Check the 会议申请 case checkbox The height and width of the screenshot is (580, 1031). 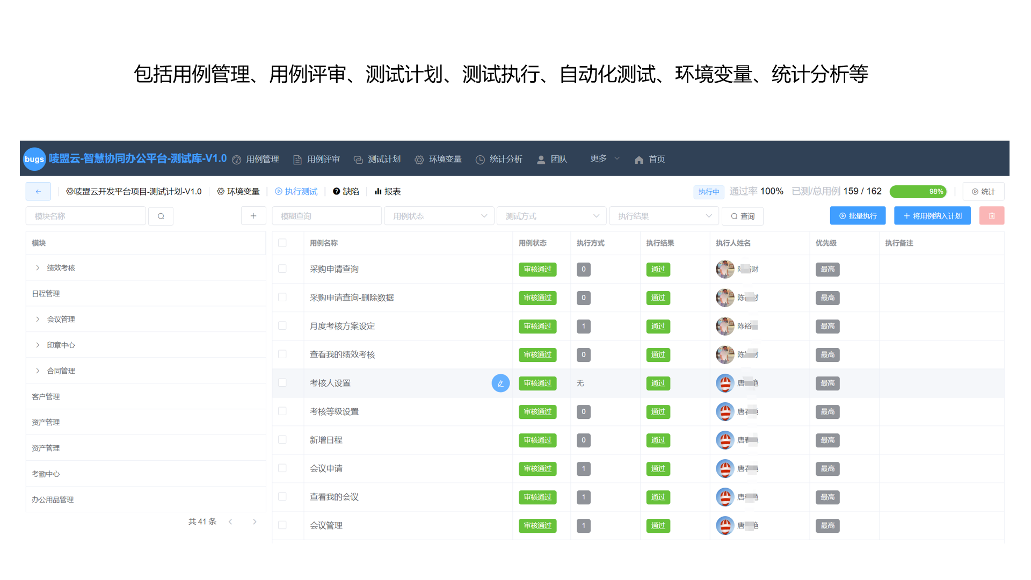[x=282, y=468]
